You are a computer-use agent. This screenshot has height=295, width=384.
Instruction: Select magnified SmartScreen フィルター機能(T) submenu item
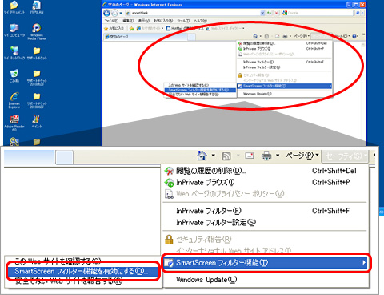click(266, 263)
